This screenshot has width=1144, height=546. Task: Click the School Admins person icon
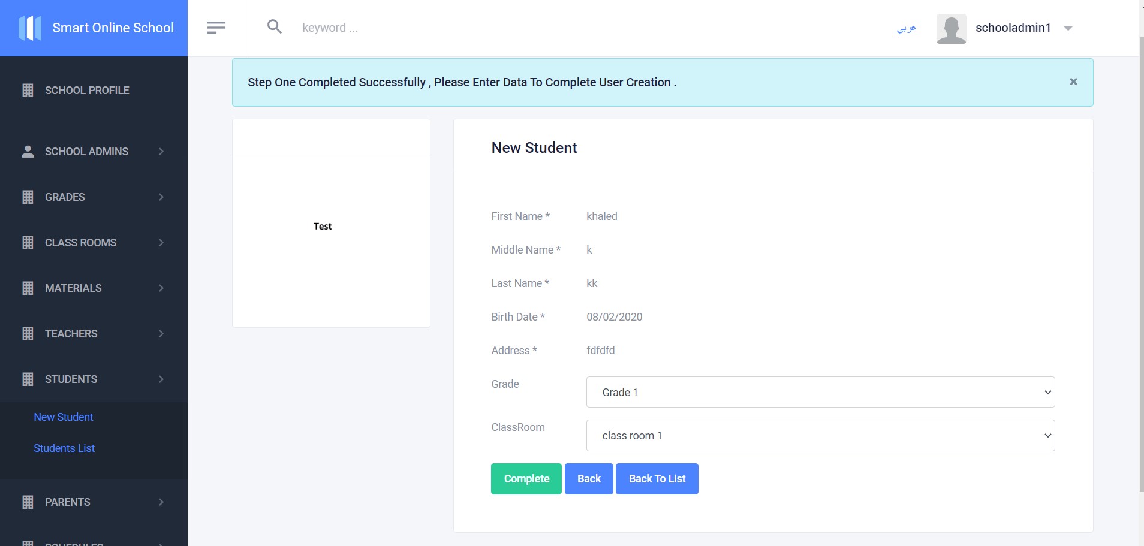(28, 152)
